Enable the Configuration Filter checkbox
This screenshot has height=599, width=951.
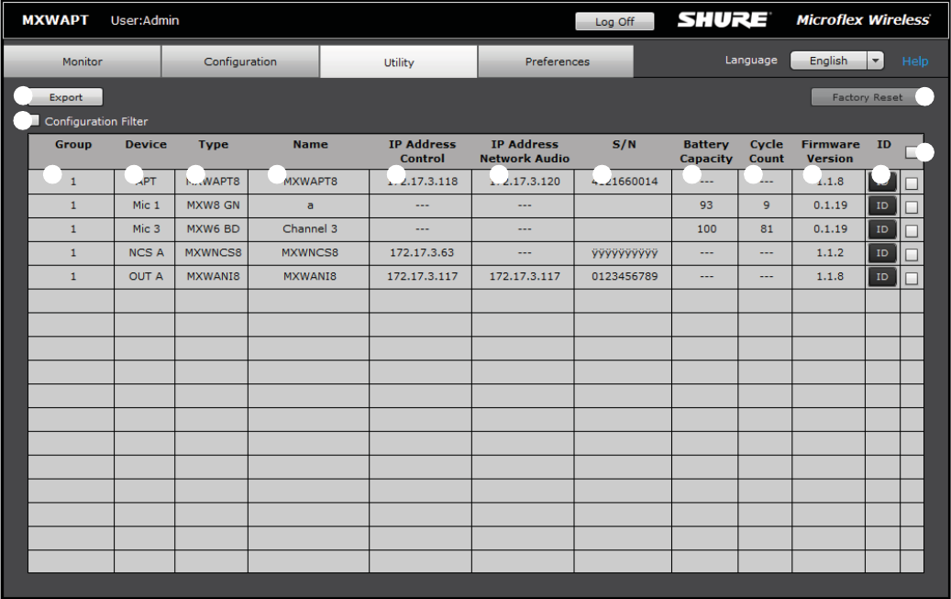(x=32, y=121)
